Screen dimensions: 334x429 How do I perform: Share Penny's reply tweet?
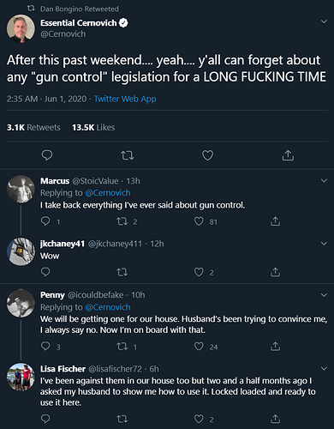coord(275,346)
